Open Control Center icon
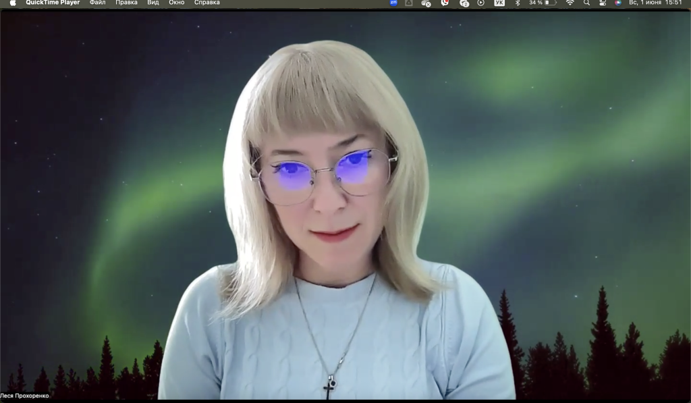Screen dimensions: 691x403 coord(603,3)
